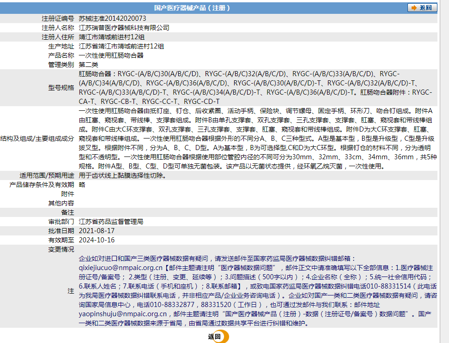The width and height of the screenshot is (449, 343).
Task: Click the 产品储存条件及有效期 label
Action: pyautogui.click(x=42, y=185)
